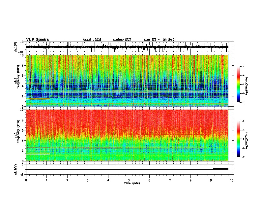Viewport: 261px width, 202px height.
Task: Click the log(PSD) label beside ch.1 color bar
Action: pos(247,86)
